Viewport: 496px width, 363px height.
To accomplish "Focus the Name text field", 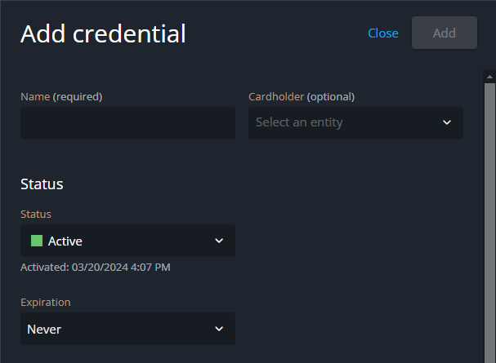I will pos(127,123).
